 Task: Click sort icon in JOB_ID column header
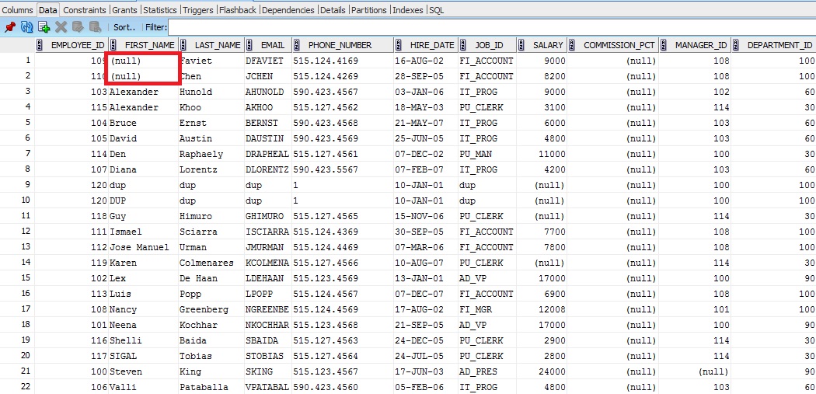(x=462, y=45)
